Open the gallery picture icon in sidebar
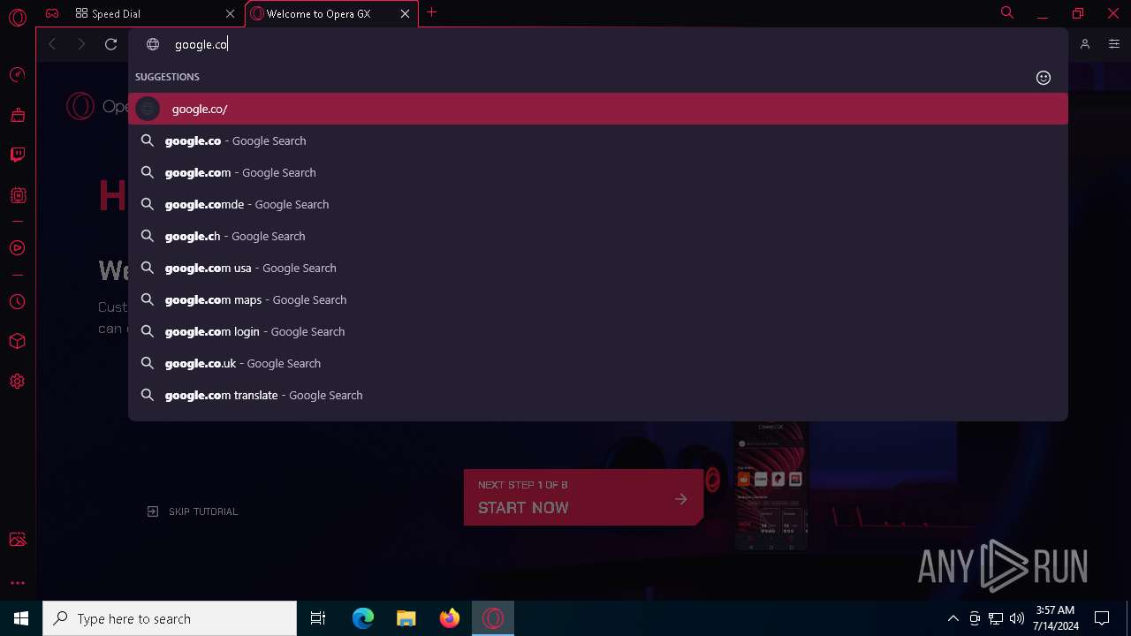The height and width of the screenshot is (636, 1131). 17,540
